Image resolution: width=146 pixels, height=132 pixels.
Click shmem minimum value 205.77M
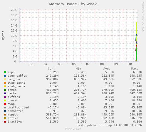(80, 90)
